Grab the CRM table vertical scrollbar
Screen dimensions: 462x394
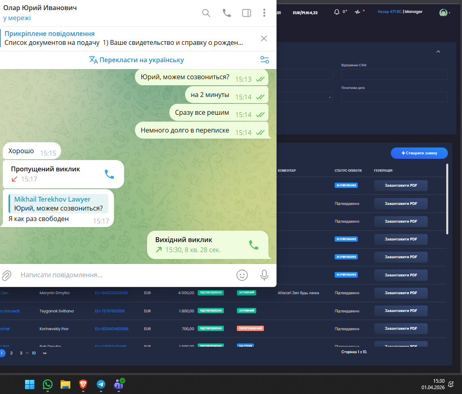coord(447,199)
